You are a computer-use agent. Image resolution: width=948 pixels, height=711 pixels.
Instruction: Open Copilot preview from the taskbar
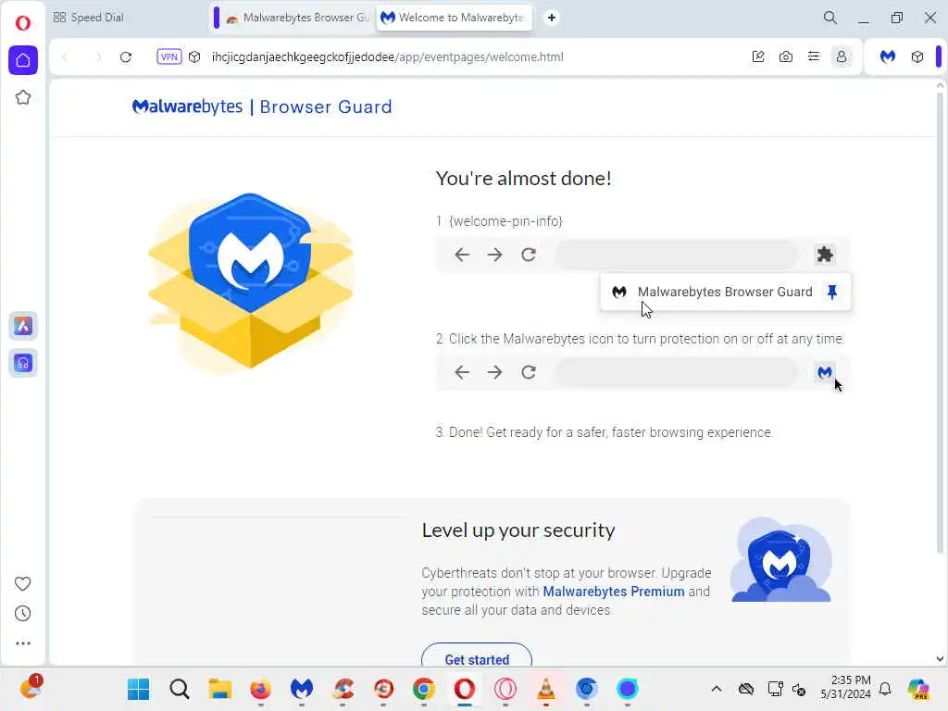tap(918, 689)
